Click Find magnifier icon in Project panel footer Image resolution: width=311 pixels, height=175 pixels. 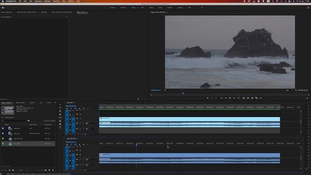pyautogui.click(x=42, y=170)
